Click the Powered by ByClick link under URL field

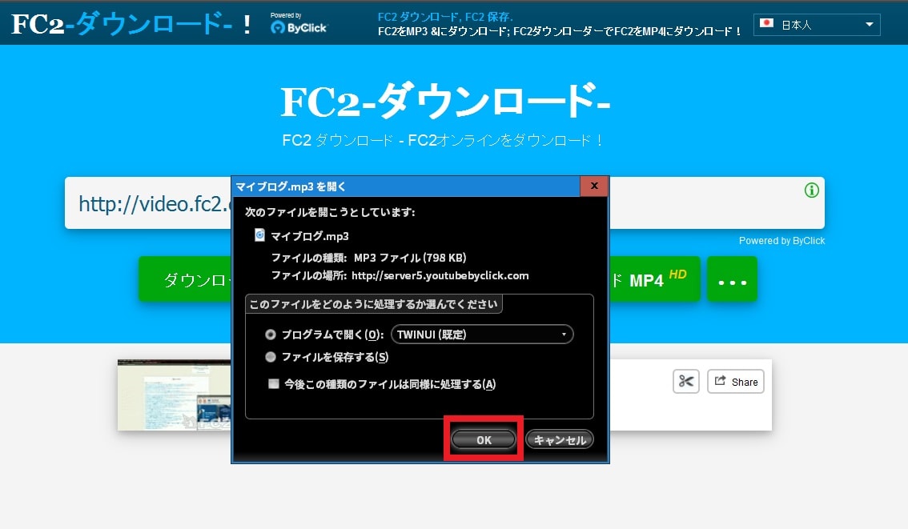click(781, 241)
